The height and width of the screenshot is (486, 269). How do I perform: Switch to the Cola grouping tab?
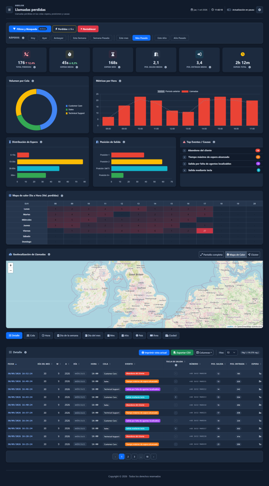31,335
